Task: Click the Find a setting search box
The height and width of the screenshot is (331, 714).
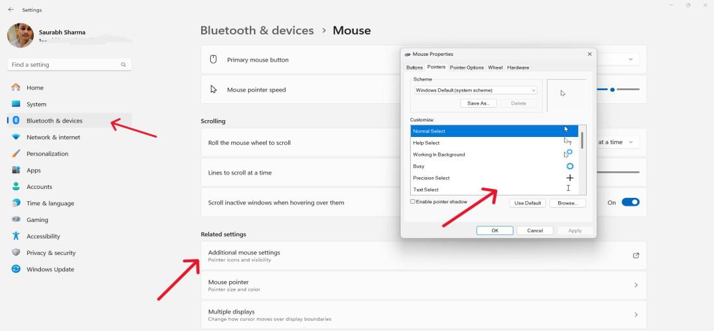Action: (65, 65)
